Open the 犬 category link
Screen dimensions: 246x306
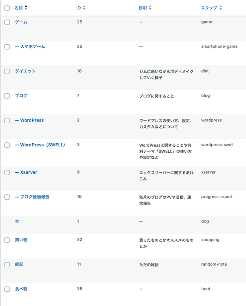click(x=17, y=221)
